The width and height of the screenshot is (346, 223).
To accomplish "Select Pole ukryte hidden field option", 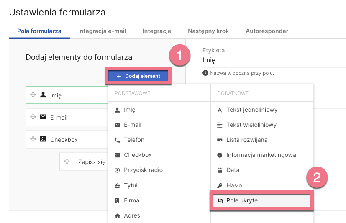I will (x=242, y=200).
